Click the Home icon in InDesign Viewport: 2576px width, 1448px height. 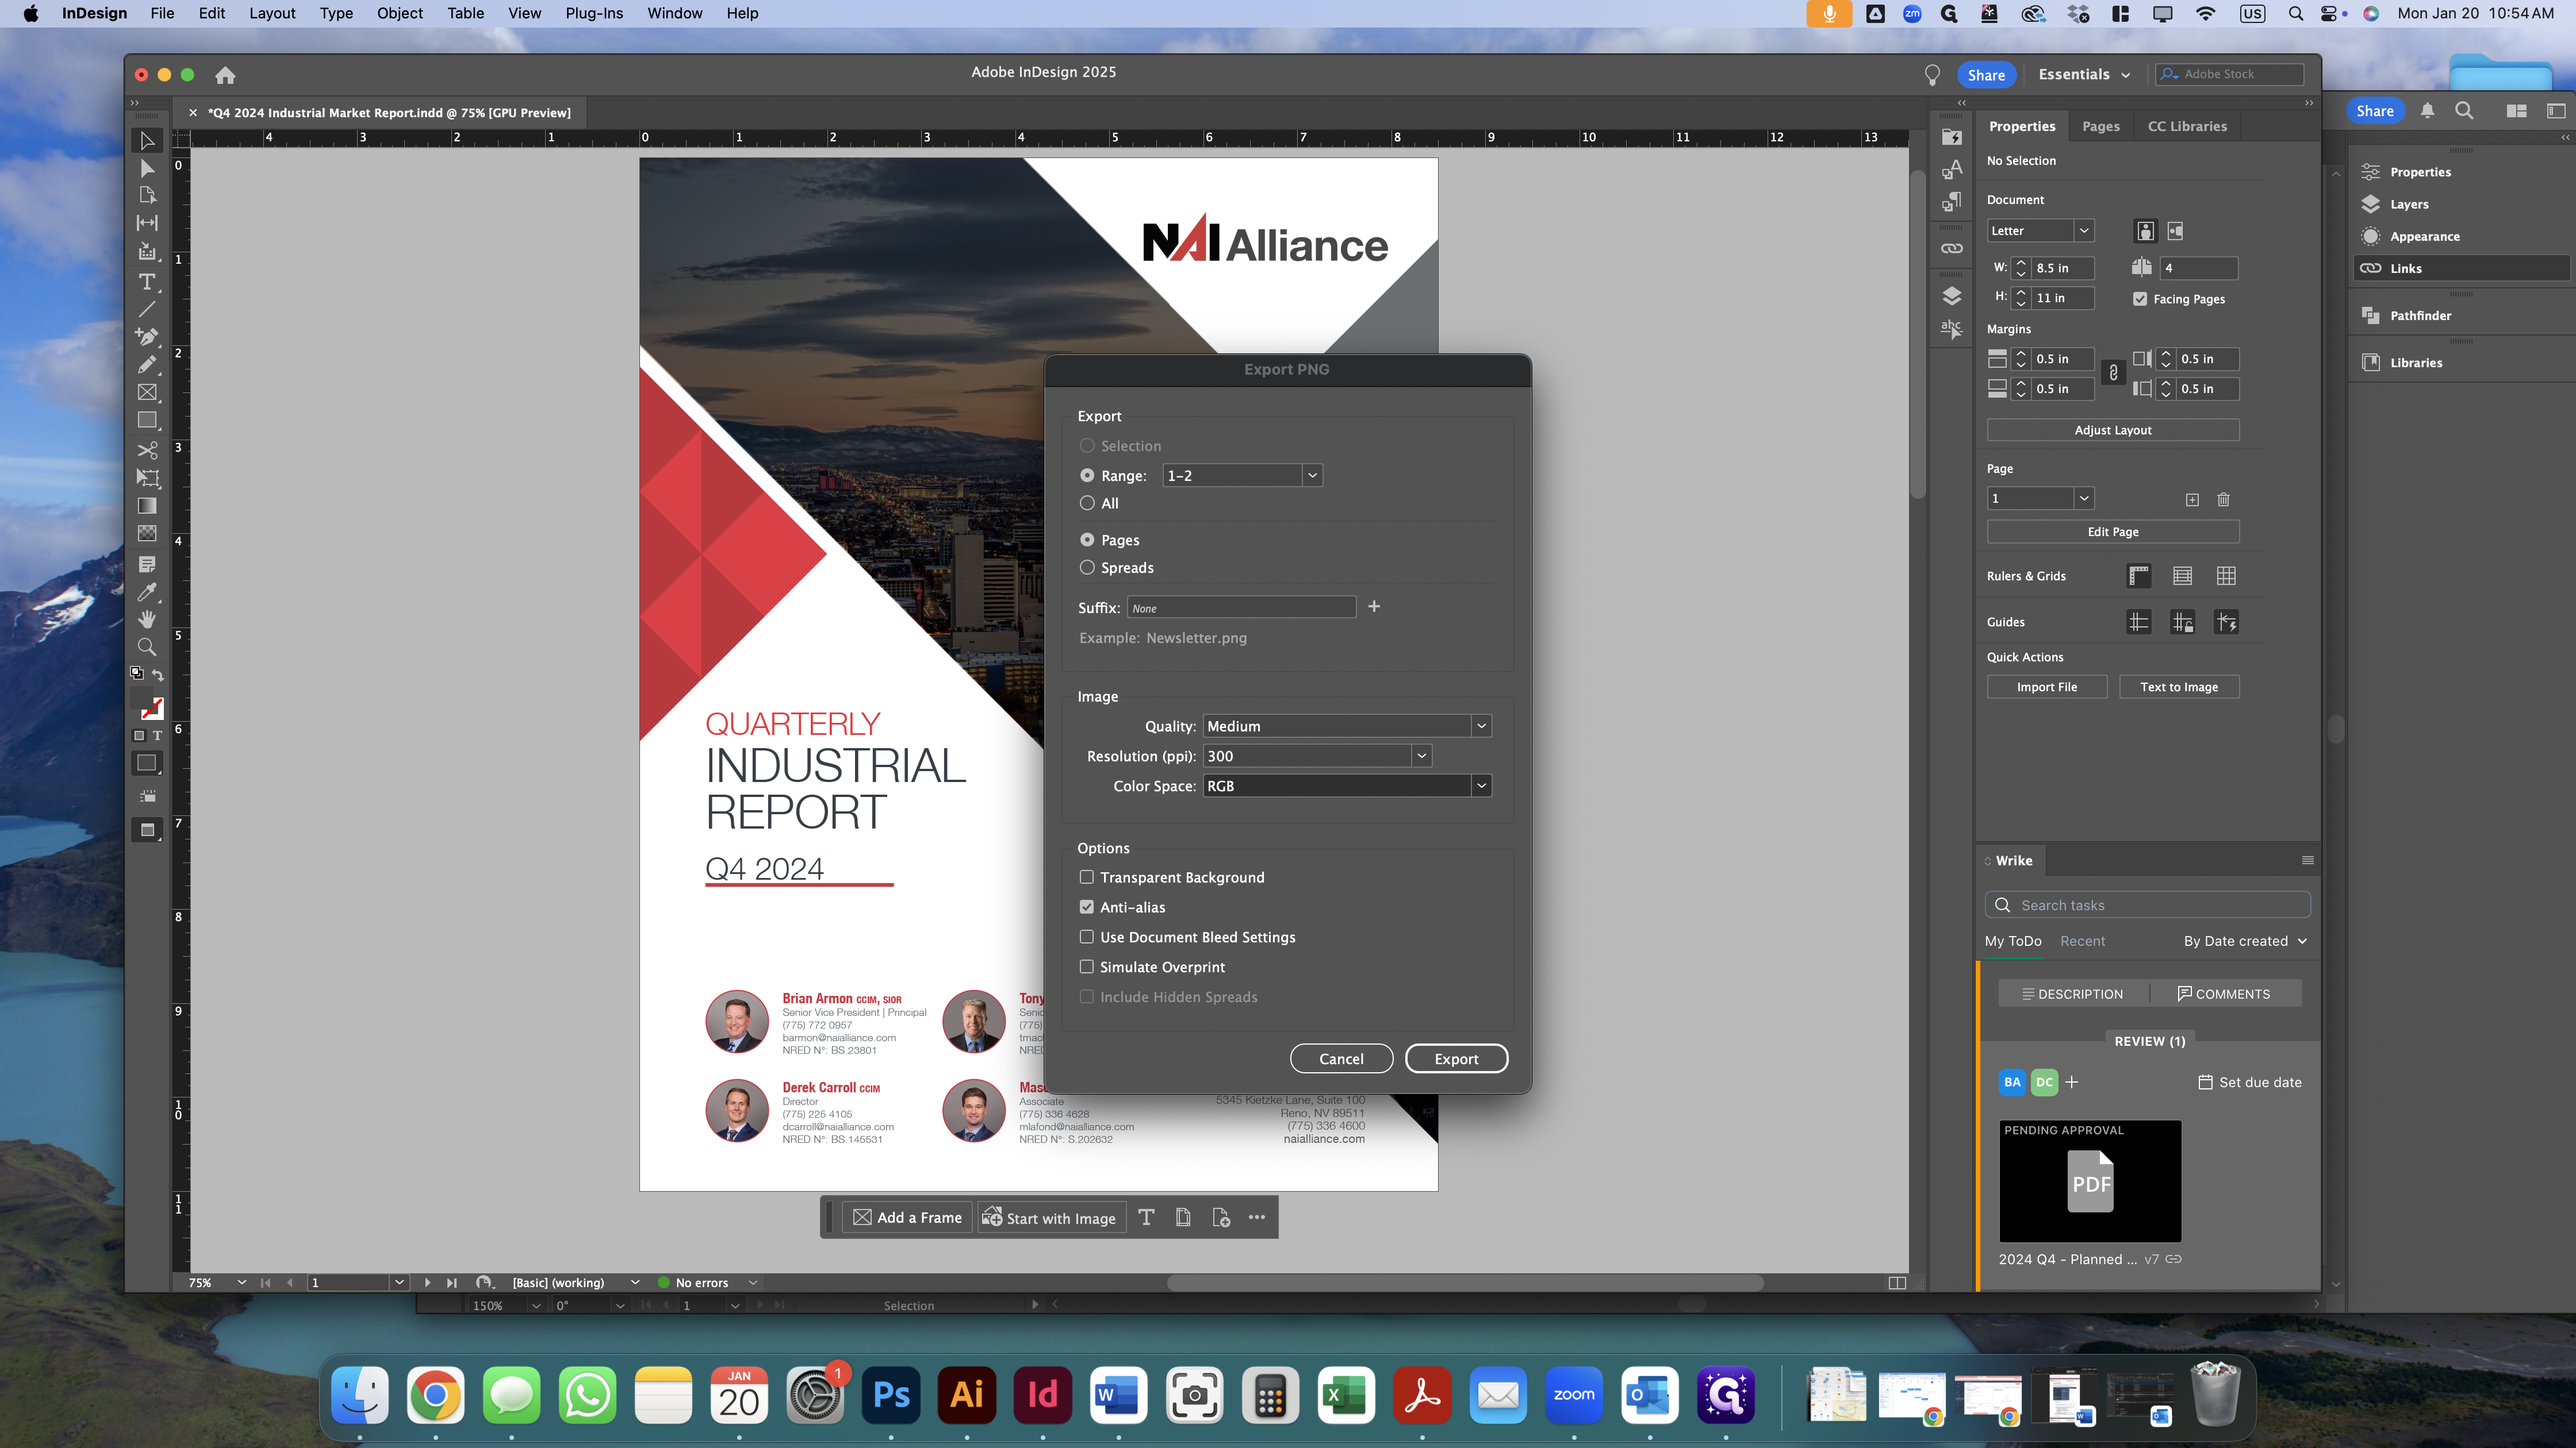(225, 75)
